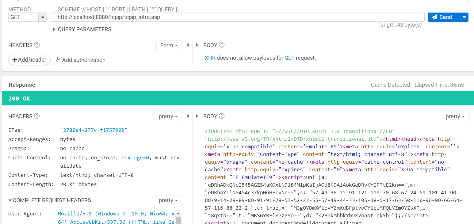Toggle request body panel right arrow

[197, 45]
